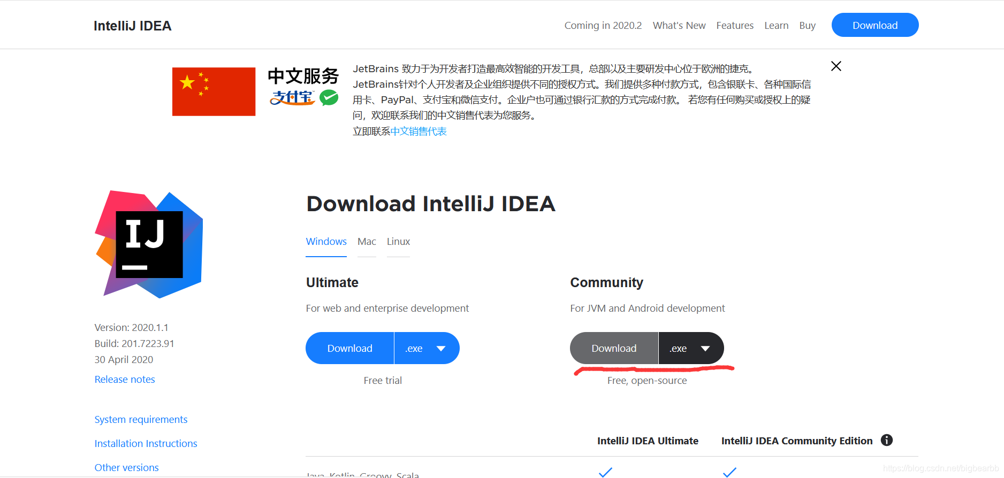Image resolution: width=1004 pixels, height=478 pixels.
Task: Click the Free trial label
Action: click(383, 380)
